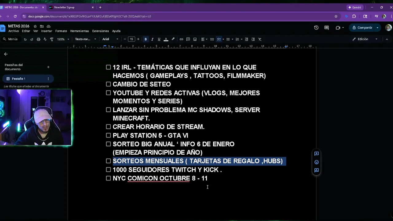Image resolution: width=393 pixels, height=221 pixels.
Task: Click the redo arrow icon
Action: [x=32, y=39]
